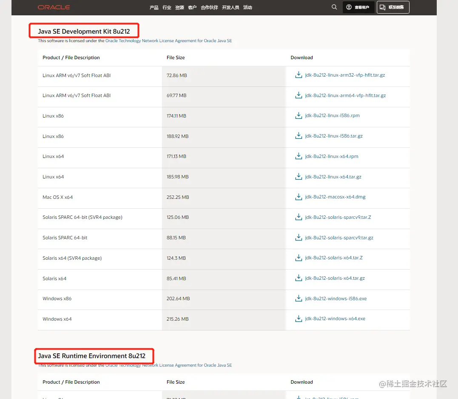Select the Java SE Development Kit 8u212 heading

click(84, 32)
